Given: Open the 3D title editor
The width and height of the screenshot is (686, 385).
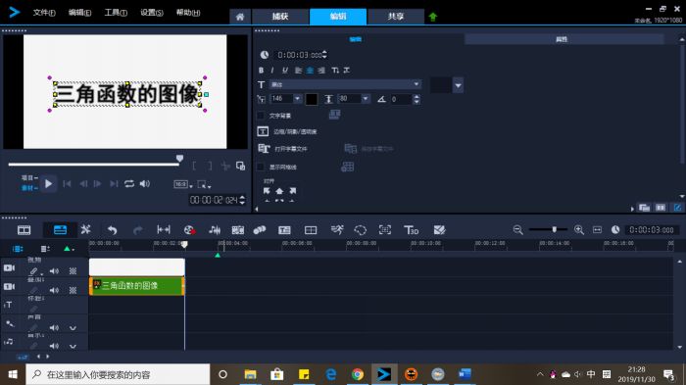Looking at the screenshot, I should (x=412, y=229).
